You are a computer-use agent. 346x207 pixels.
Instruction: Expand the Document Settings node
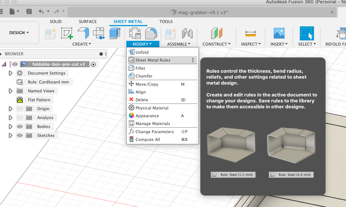pyautogui.click(x=10, y=73)
